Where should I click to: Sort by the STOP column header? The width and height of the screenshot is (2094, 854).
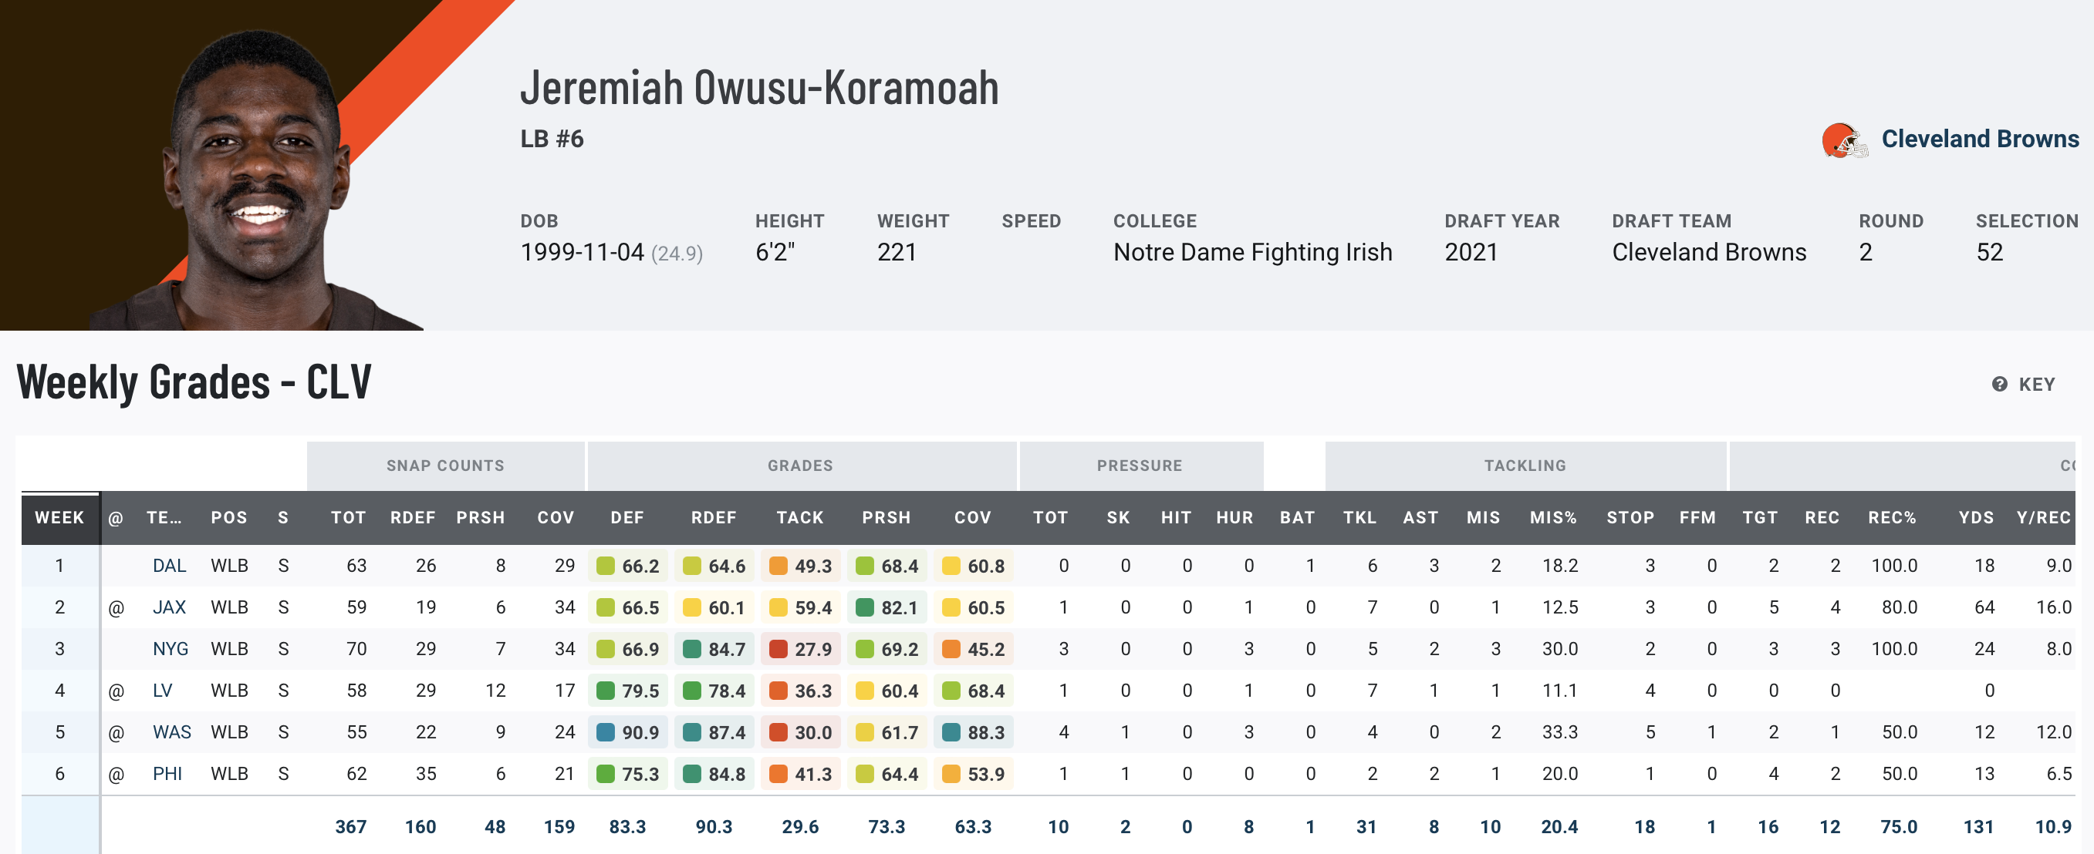click(x=1630, y=518)
